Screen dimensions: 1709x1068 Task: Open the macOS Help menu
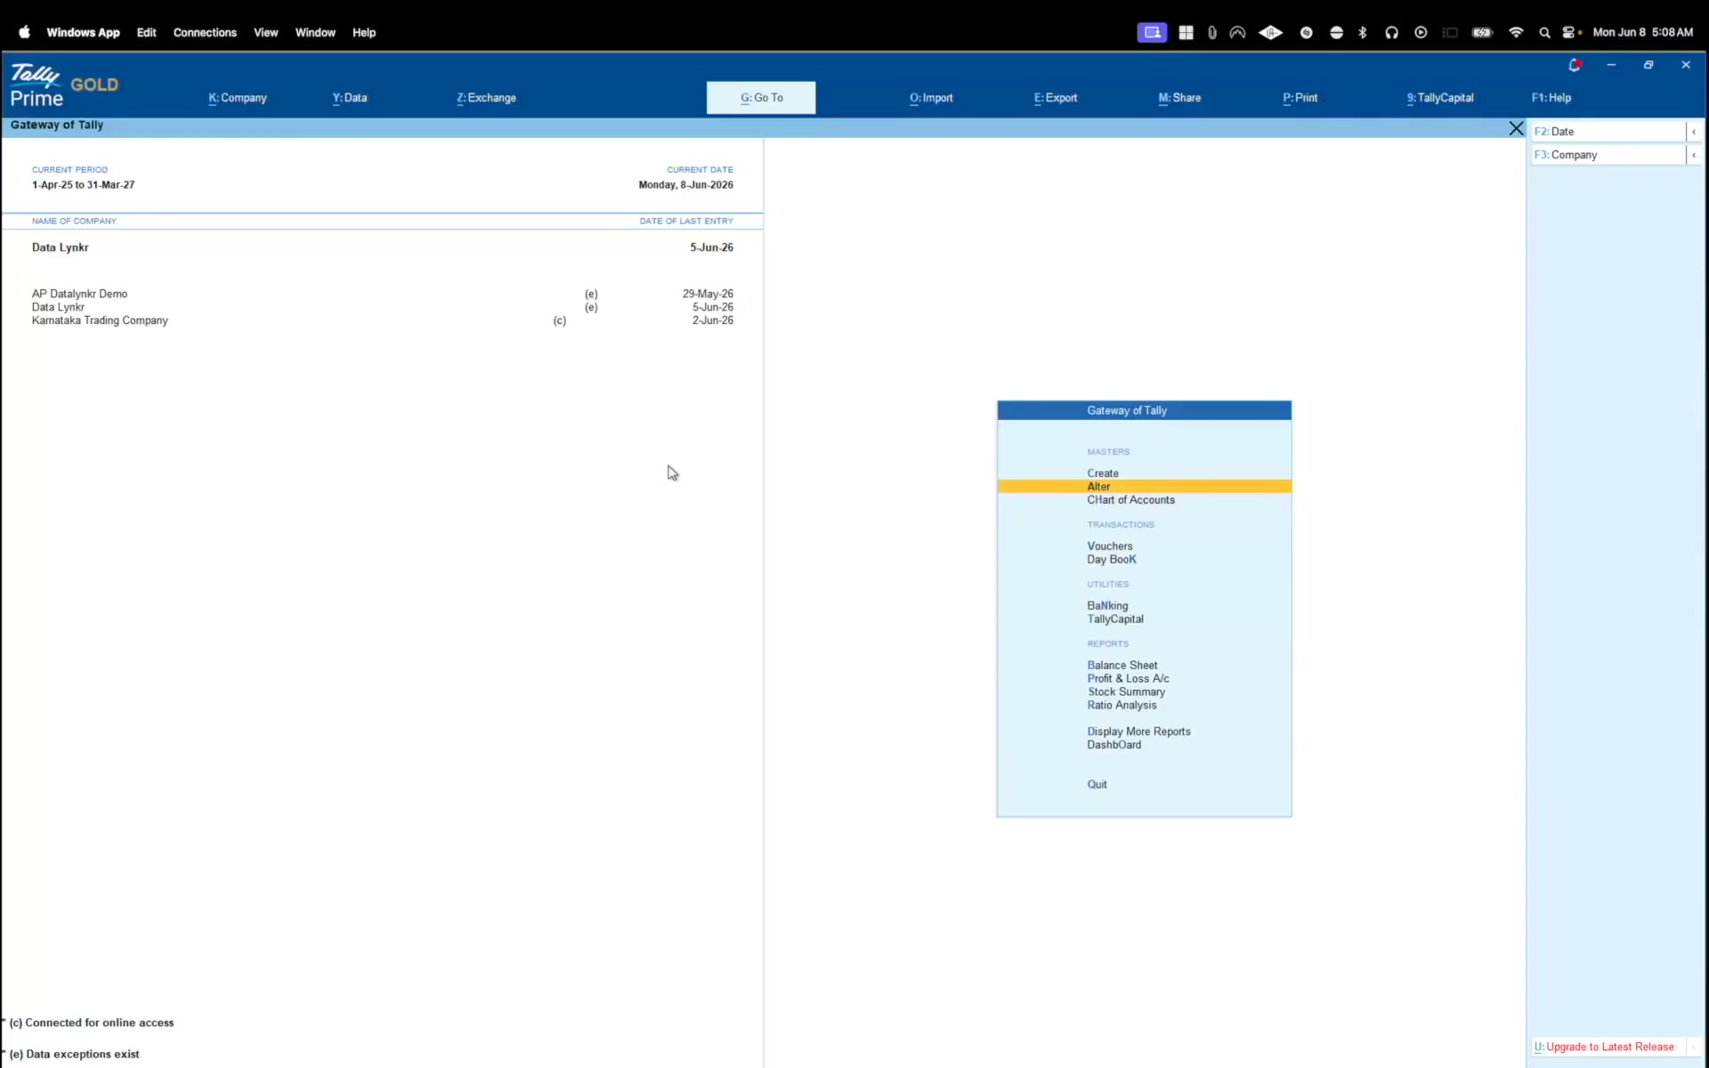click(364, 32)
